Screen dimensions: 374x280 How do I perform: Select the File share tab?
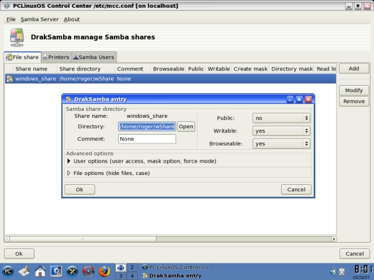point(23,57)
